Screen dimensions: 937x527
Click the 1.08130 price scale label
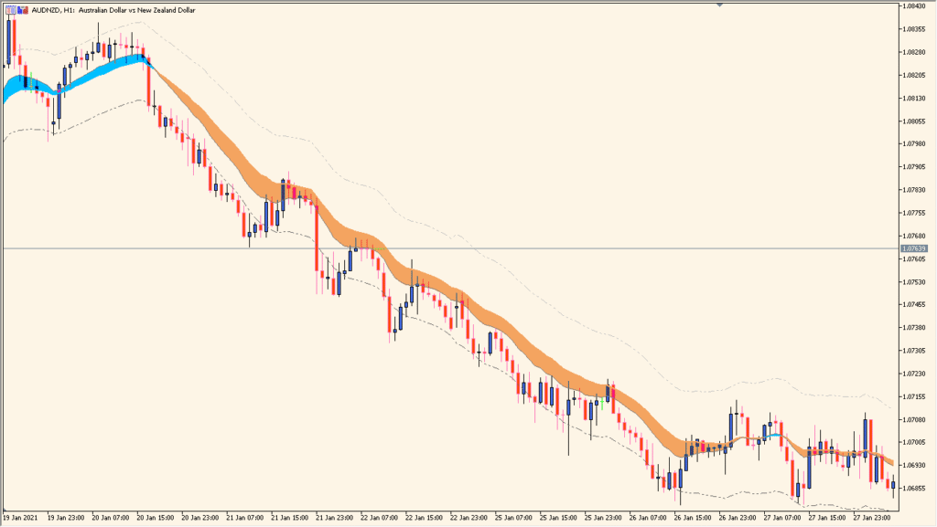tap(914, 99)
